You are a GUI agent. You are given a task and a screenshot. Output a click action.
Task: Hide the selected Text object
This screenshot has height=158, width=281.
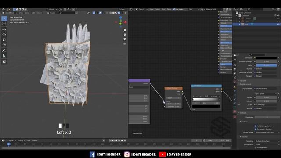[278, 24]
